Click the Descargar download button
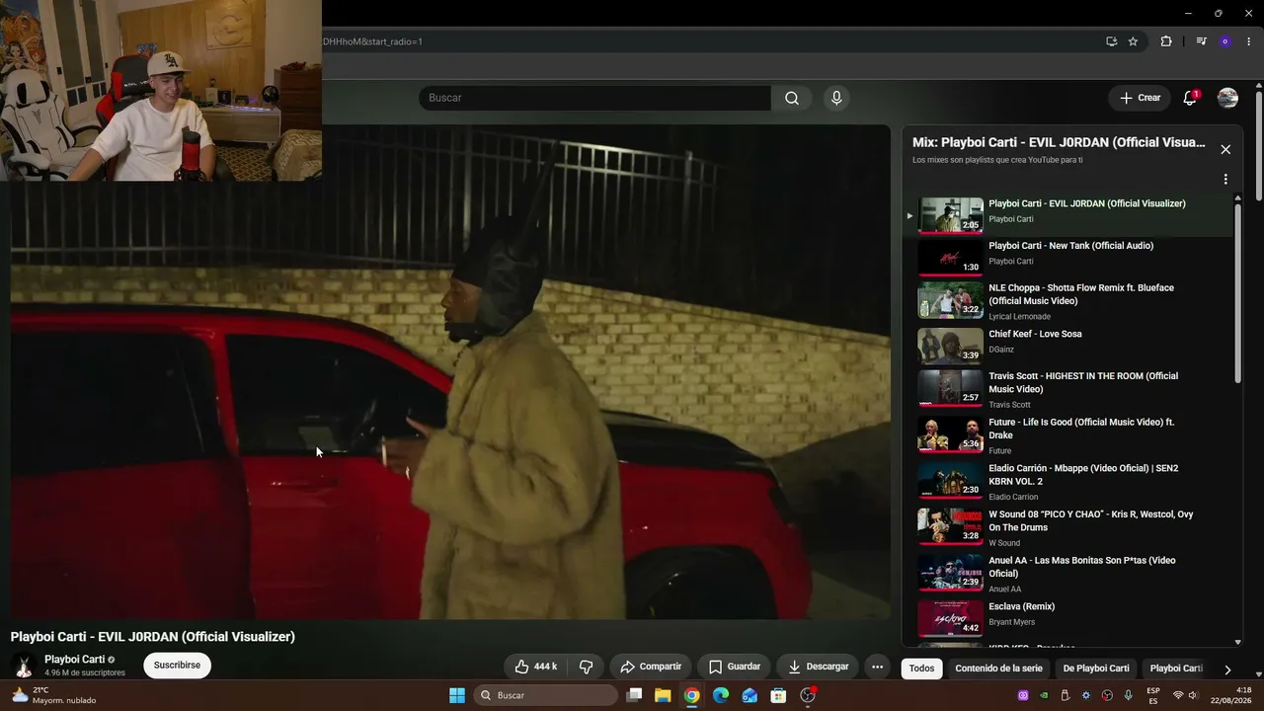Image resolution: width=1264 pixels, height=711 pixels. point(818,667)
